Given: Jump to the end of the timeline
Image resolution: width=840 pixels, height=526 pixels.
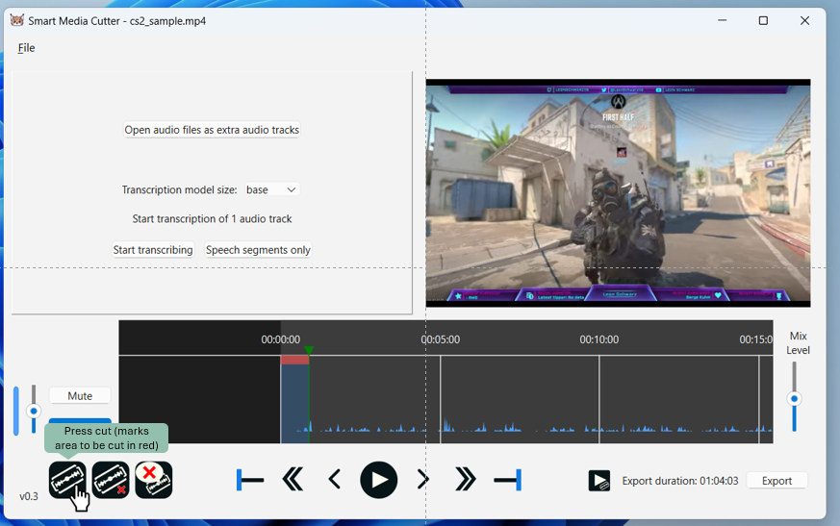Looking at the screenshot, I should pyautogui.click(x=507, y=480).
